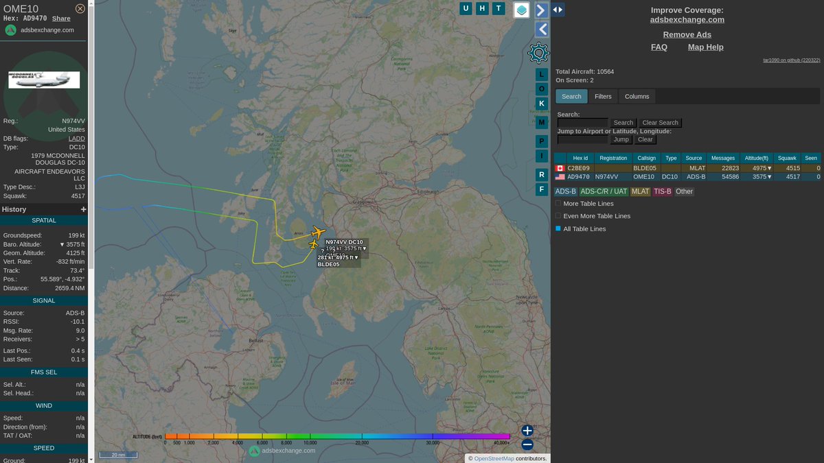Click the adsbexchange logo in info panel
This screenshot has height=463, width=824.
point(10,30)
